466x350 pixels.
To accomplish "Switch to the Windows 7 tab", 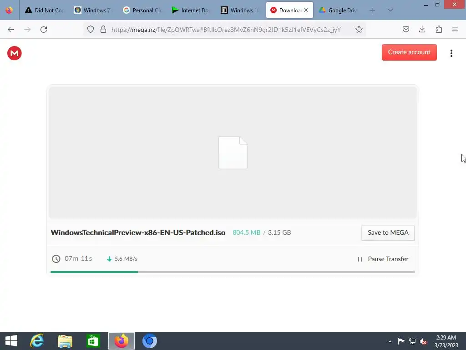I will 93,10.
